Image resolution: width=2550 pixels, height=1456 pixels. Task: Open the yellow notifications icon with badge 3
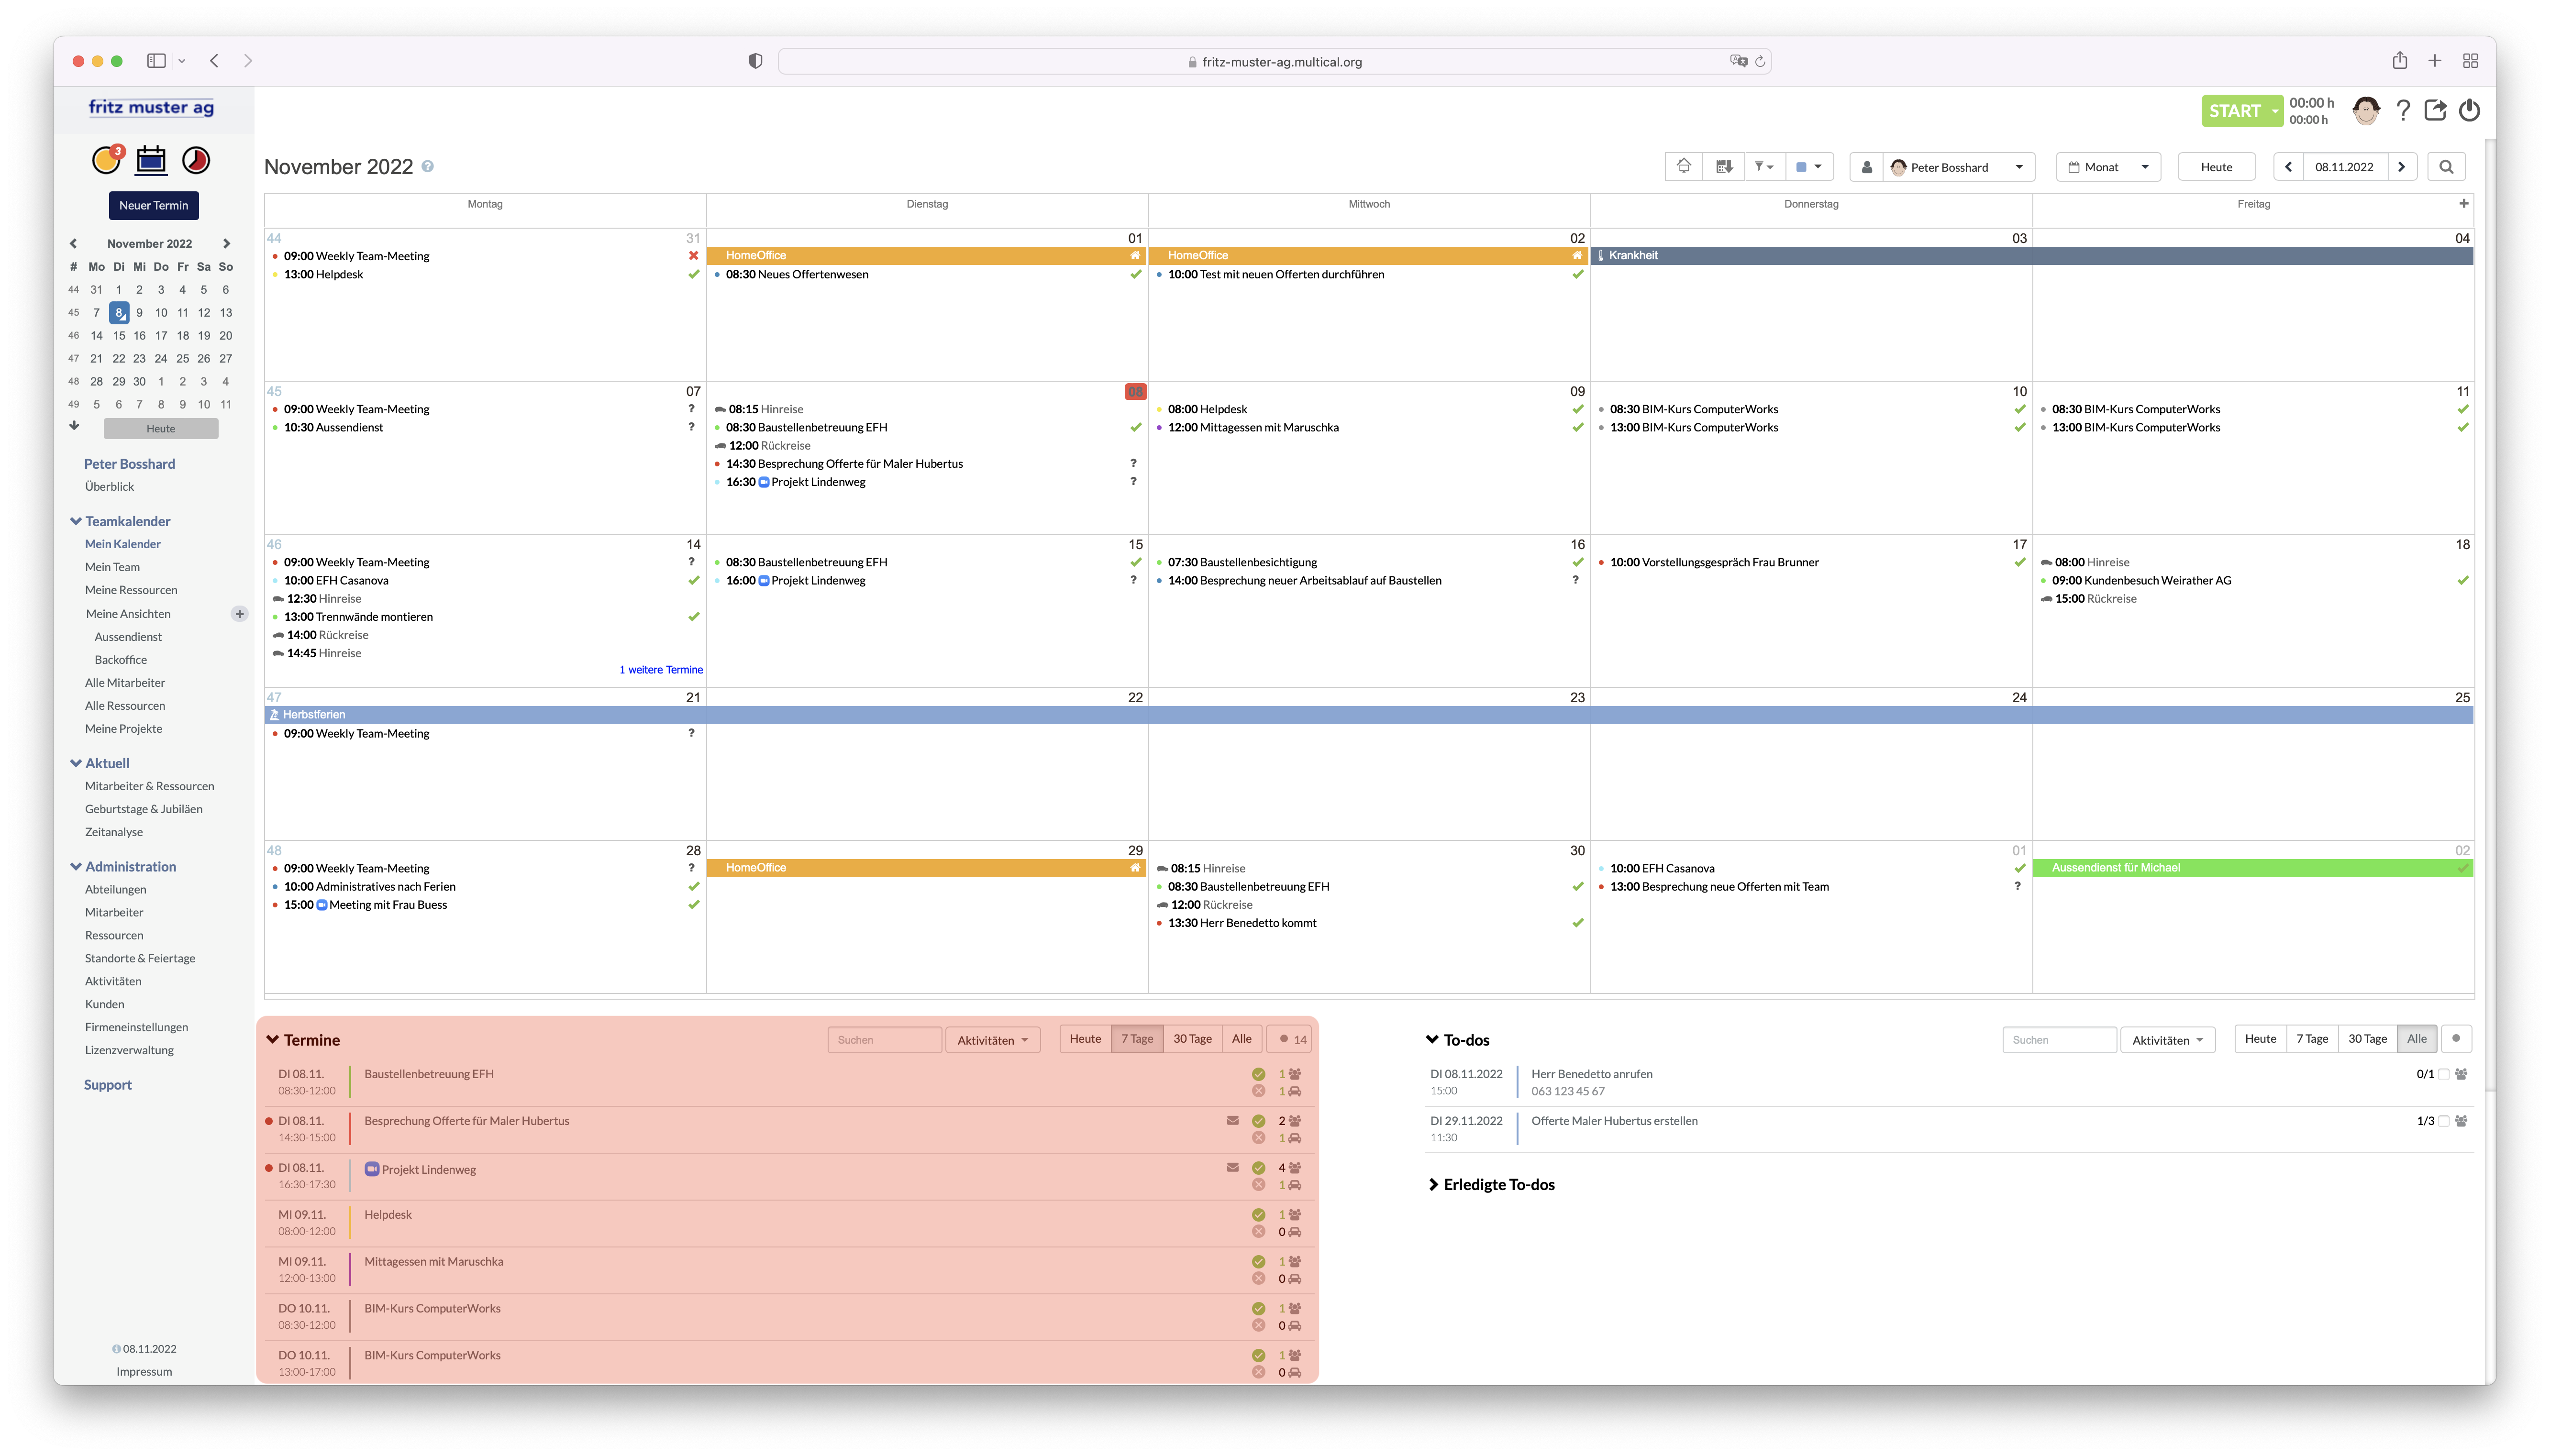pyautogui.click(x=106, y=160)
